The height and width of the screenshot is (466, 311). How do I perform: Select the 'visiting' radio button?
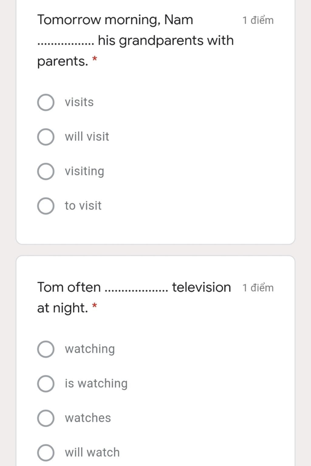(46, 171)
